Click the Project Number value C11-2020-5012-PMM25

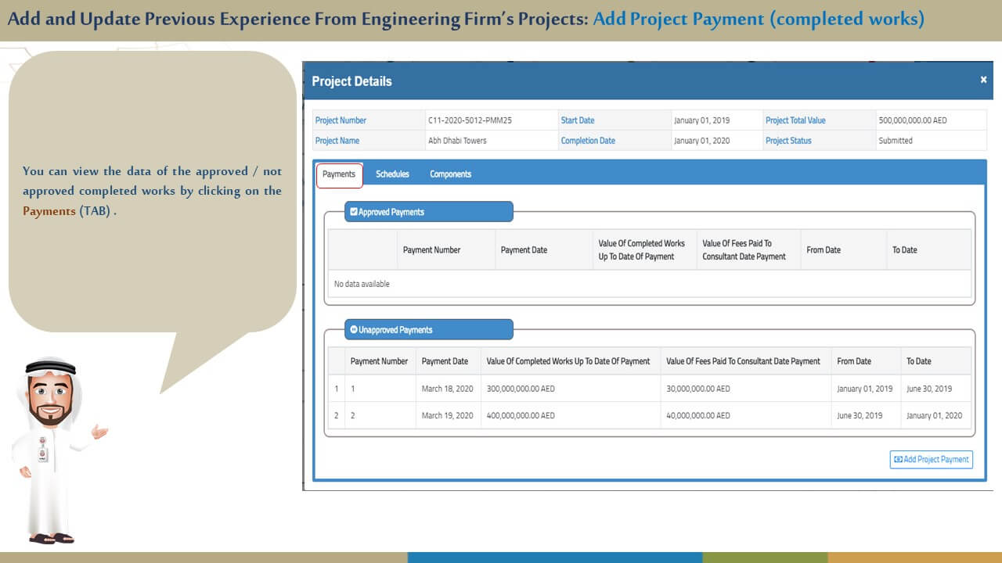[470, 120]
